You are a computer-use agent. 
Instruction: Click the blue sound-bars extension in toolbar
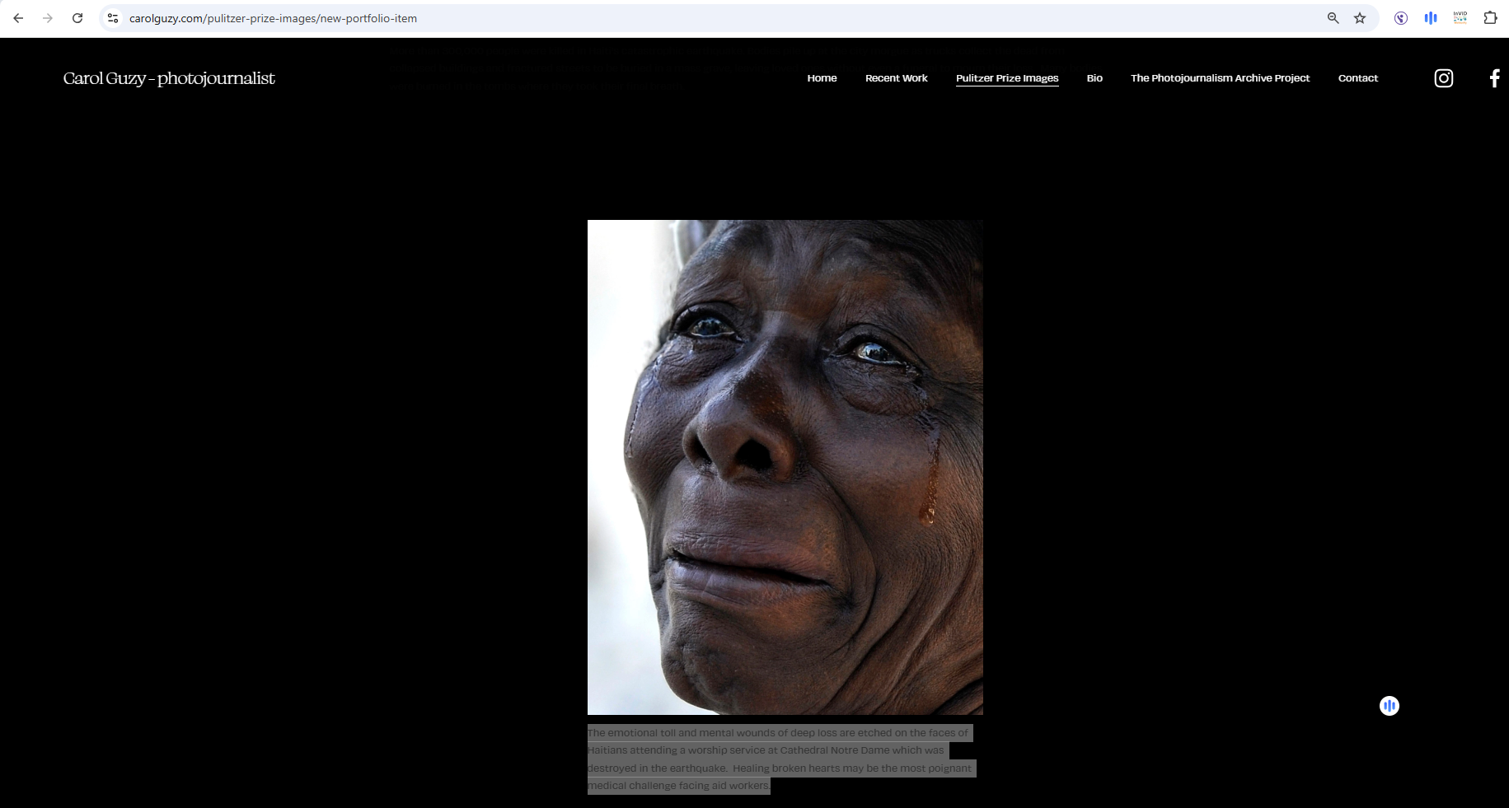[1430, 18]
